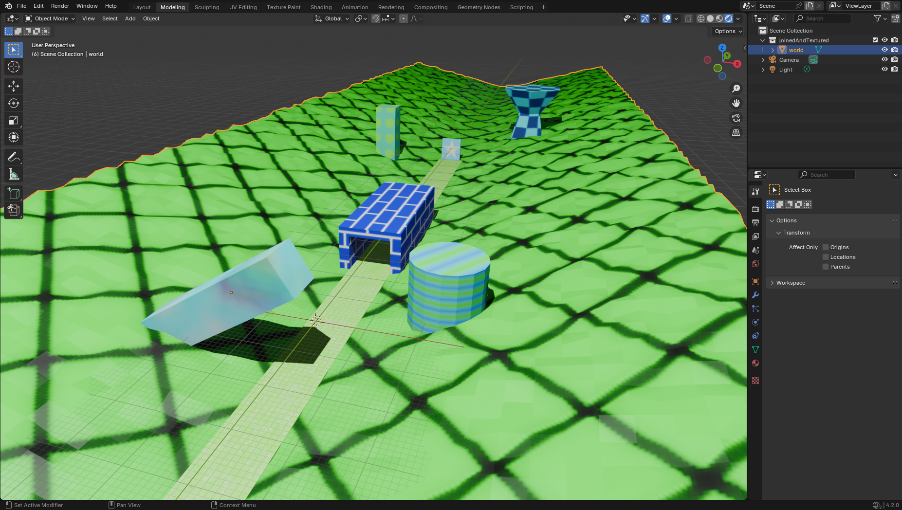Switch to rendered viewport shading
This screenshot has height=510, width=902.
click(729, 18)
